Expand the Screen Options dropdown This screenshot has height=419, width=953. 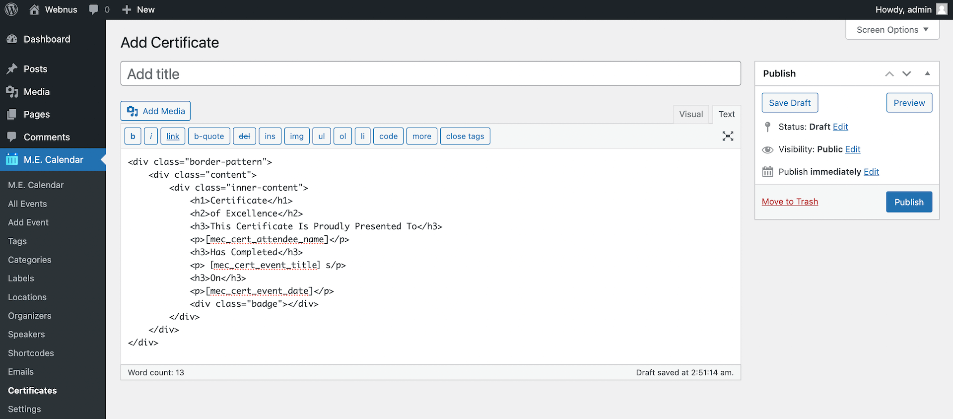point(892,30)
